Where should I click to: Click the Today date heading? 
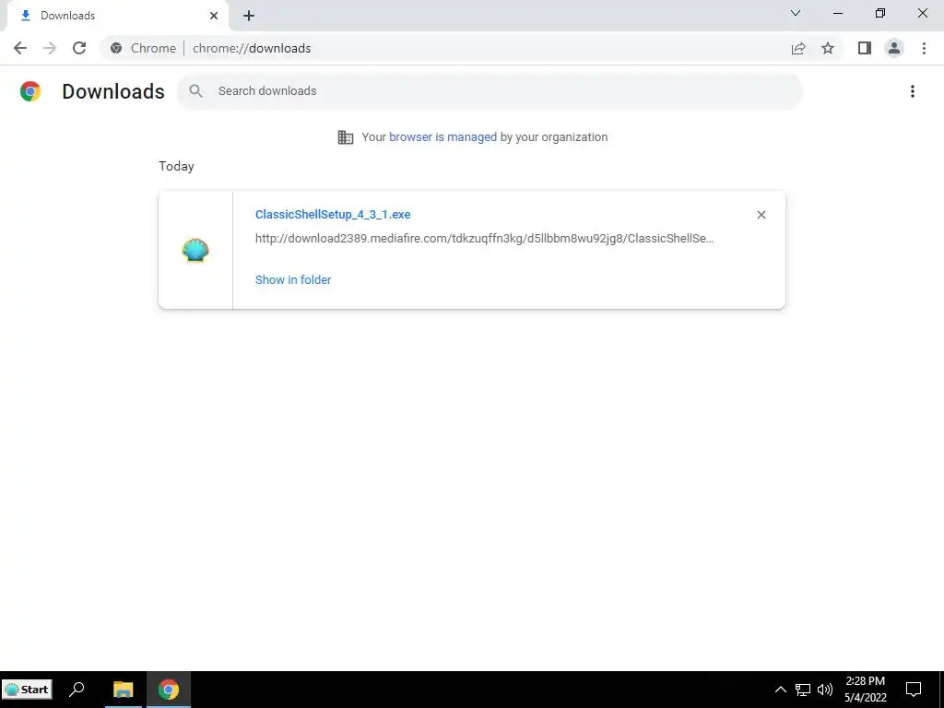click(x=176, y=166)
